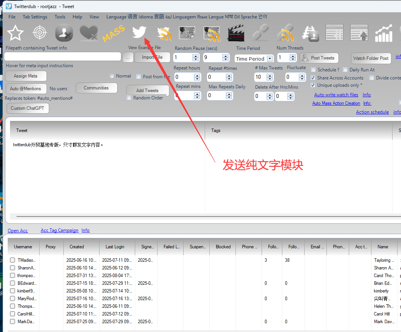Viewport: 401px width, 332px height.
Task: Click the broken chain link icon
Action: (261, 33)
